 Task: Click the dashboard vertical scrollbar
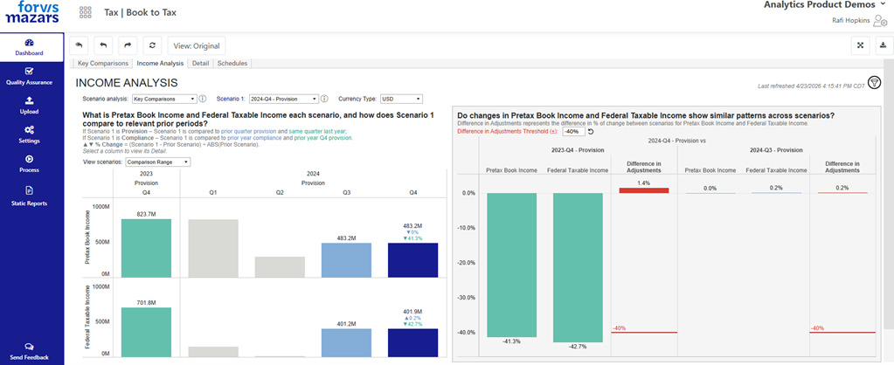(x=890, y=194)
